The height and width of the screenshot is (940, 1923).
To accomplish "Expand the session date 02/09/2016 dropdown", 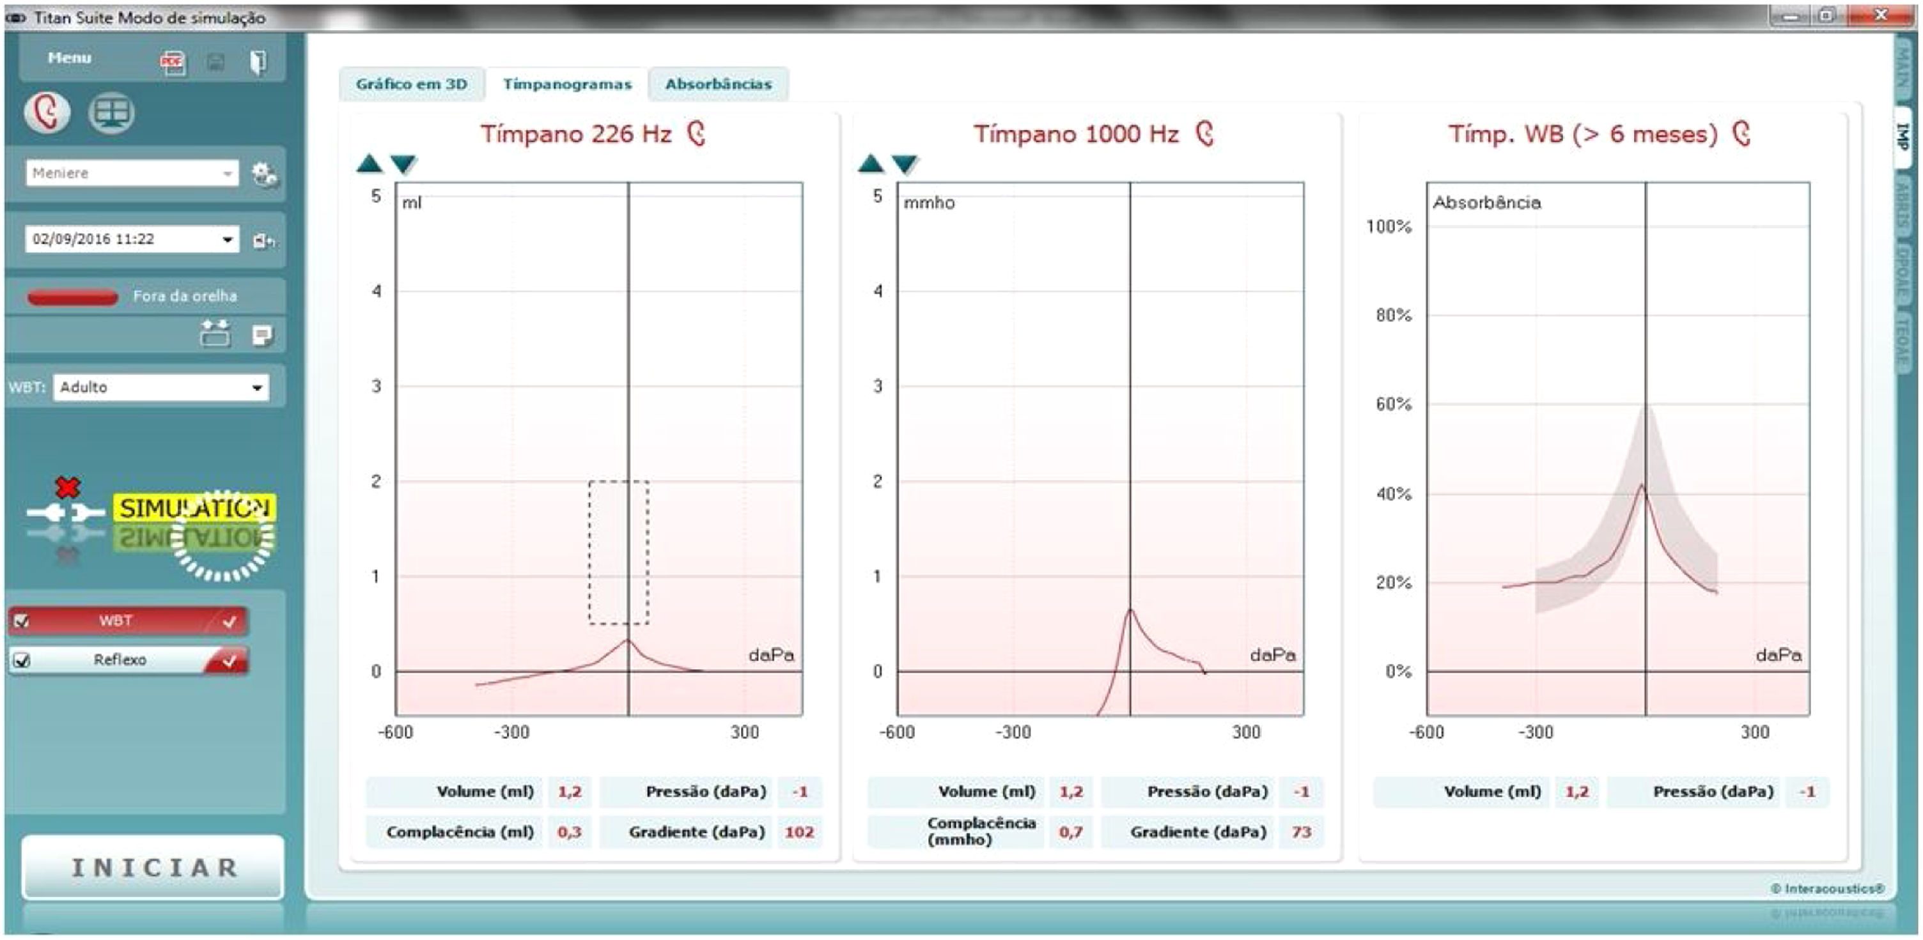I will tap(228, 240).
